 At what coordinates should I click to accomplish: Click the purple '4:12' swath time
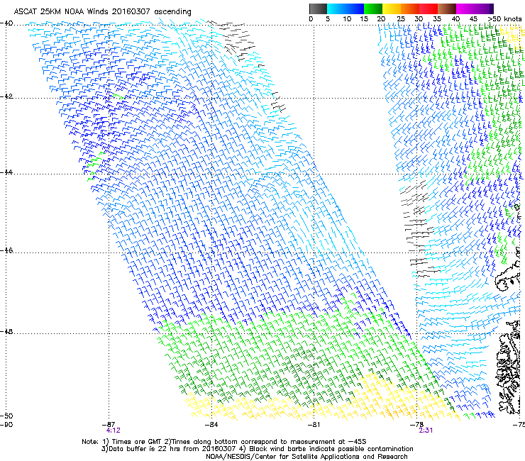click(113, 431)
